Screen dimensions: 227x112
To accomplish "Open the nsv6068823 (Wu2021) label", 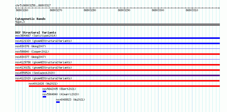I will 70,100.
